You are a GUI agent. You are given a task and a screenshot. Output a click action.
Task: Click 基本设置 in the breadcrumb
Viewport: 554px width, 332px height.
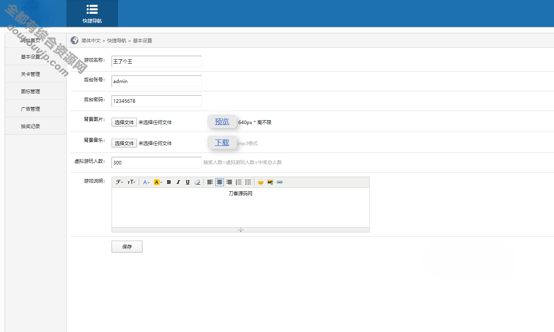click(x=142, y=41)
